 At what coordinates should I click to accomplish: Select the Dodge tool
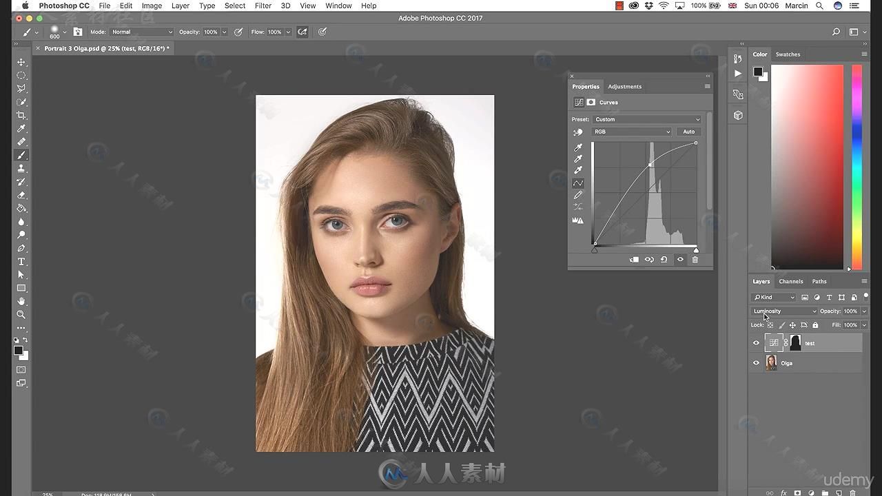coord(21,235)
